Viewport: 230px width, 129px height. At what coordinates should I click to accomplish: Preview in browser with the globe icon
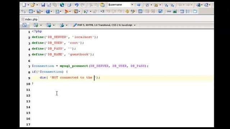pyautogui.click(x=62, y=5)
